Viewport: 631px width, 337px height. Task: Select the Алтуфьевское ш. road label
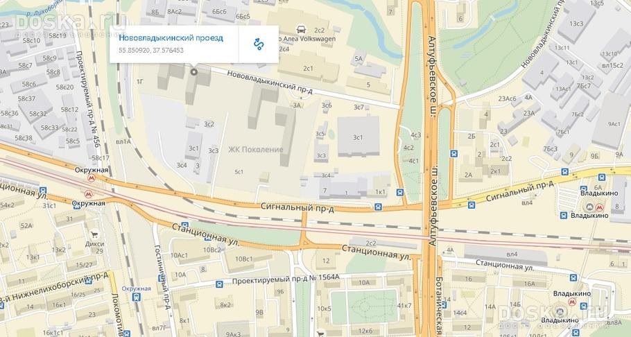pos(433,76)
